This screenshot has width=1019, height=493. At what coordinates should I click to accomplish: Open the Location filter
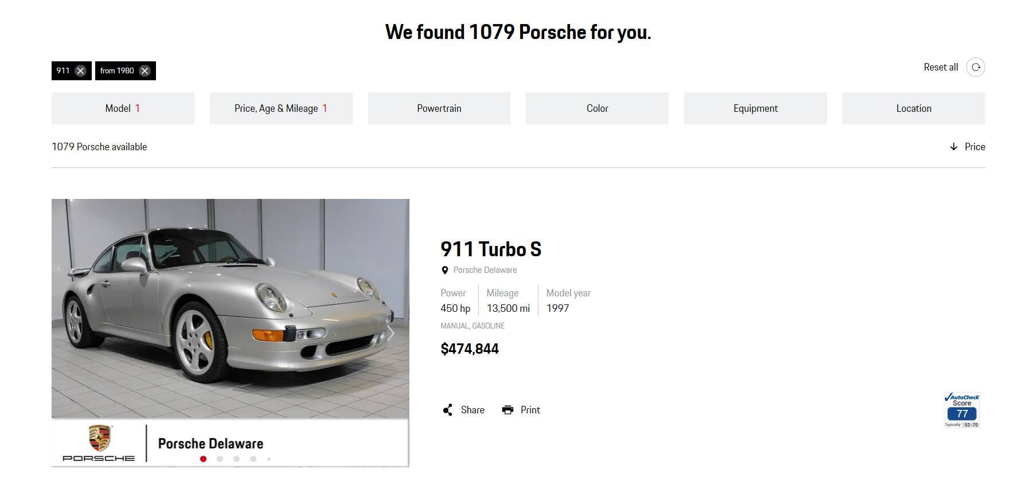point(913,108)
